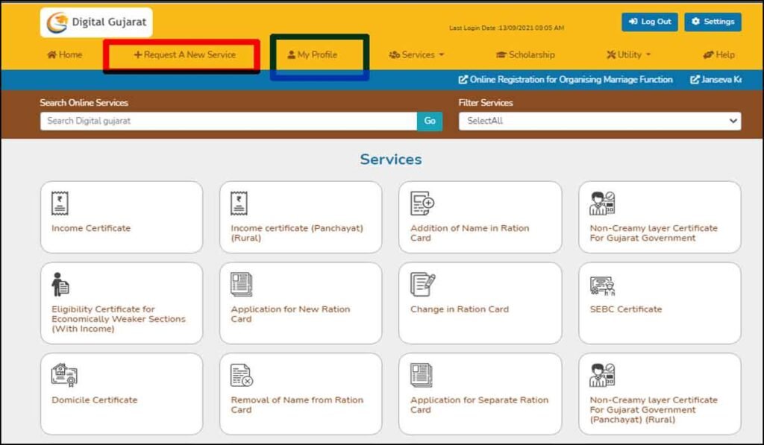Open Income certificate (Panchayat) (Rural) service text

[297, 233]
